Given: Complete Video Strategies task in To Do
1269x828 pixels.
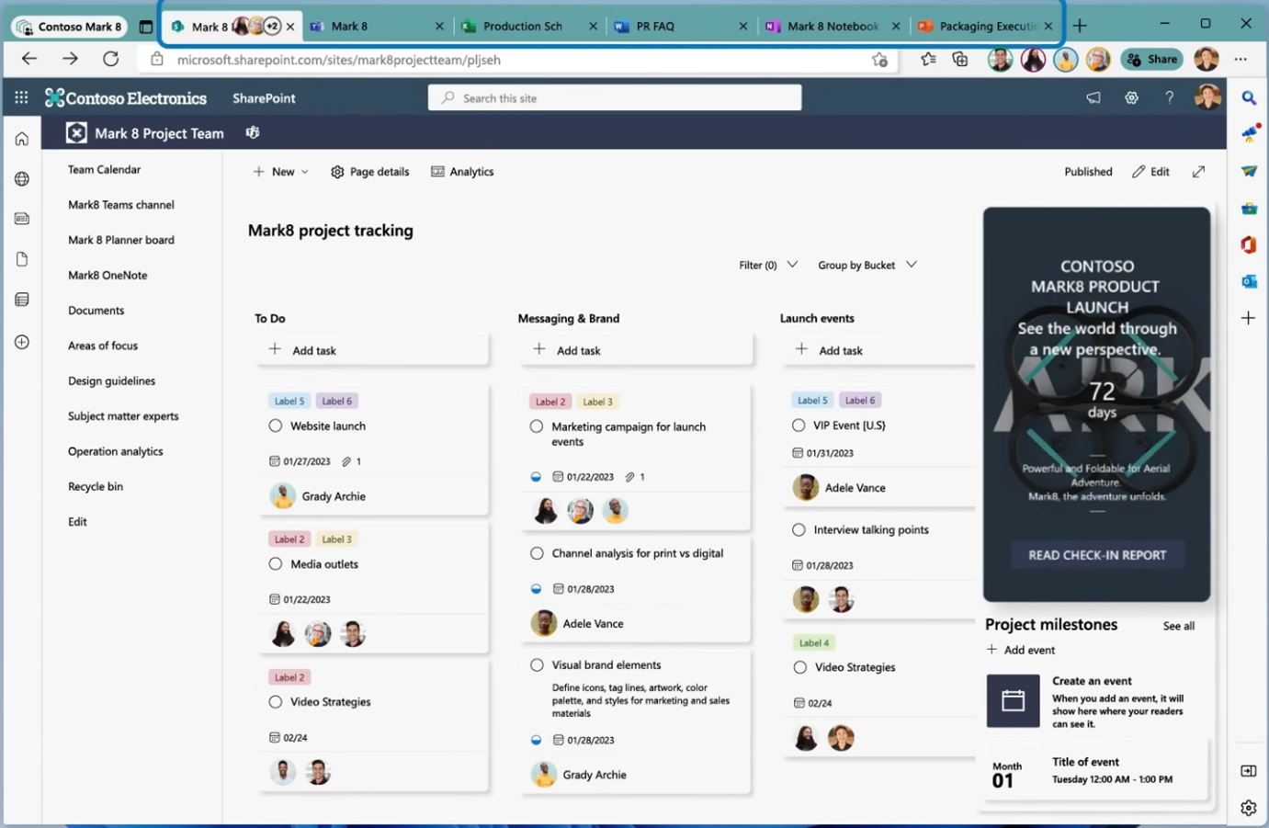Looking at the screenshot, I should coord(276,701).
